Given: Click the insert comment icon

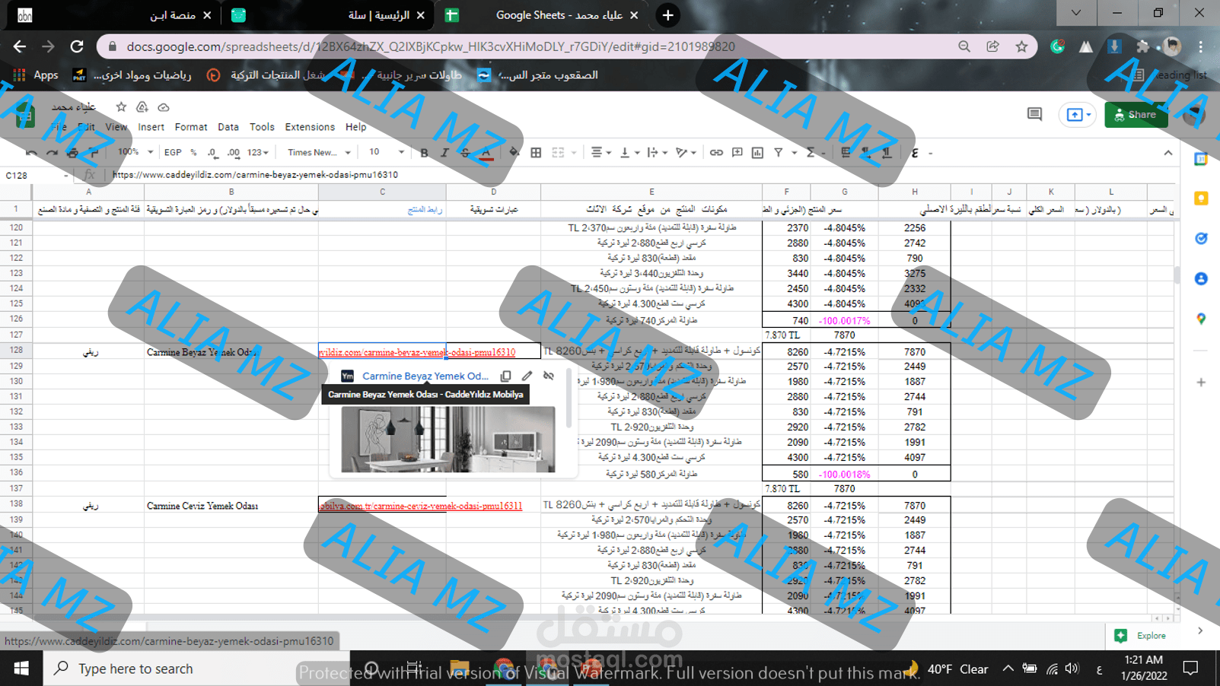Looking at the screenshot, I should (x=737, y=153).
